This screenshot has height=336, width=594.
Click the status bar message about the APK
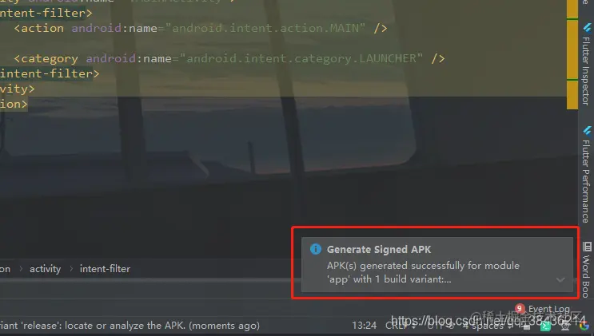[130, 326]
